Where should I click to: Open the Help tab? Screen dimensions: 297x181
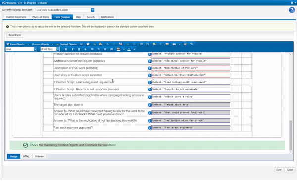78,17
